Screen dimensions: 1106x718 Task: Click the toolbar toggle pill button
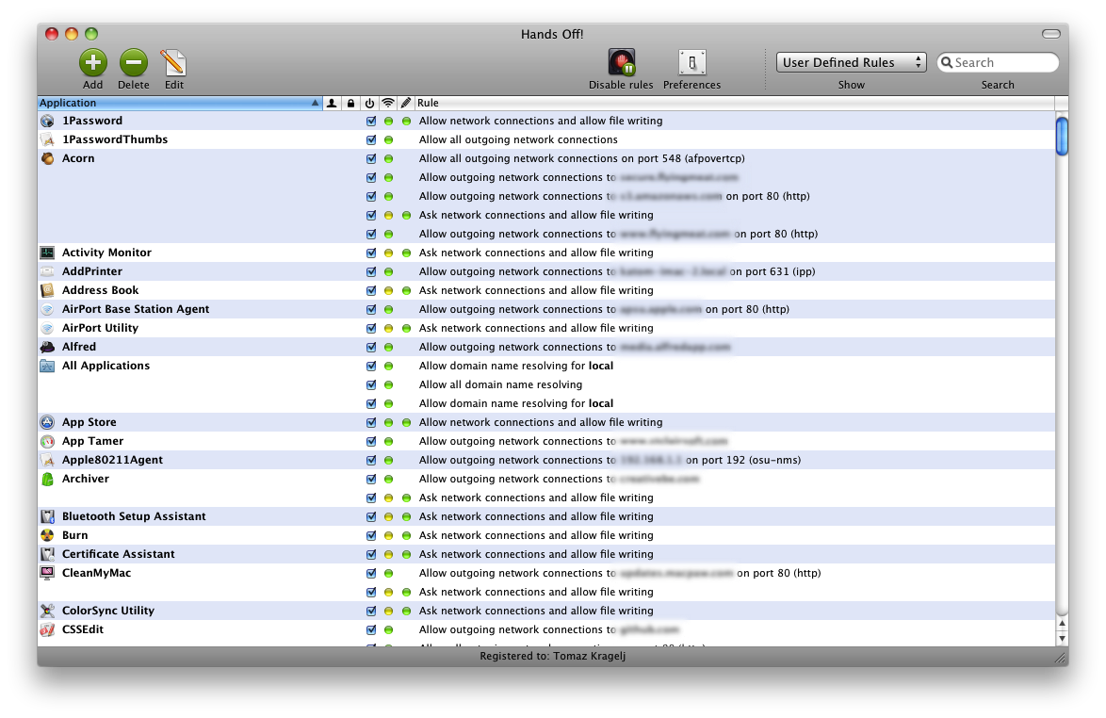tap(1051, 34)
